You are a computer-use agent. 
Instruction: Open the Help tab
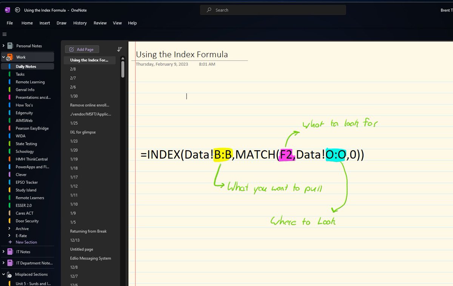132,23
